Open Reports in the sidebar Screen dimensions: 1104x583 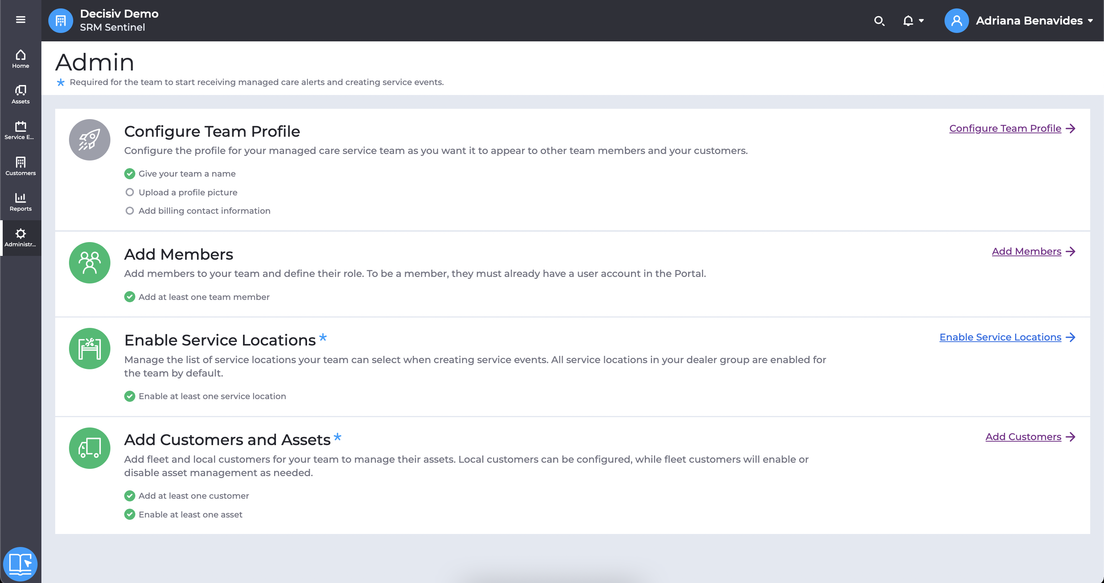click(x=21, y=202)
